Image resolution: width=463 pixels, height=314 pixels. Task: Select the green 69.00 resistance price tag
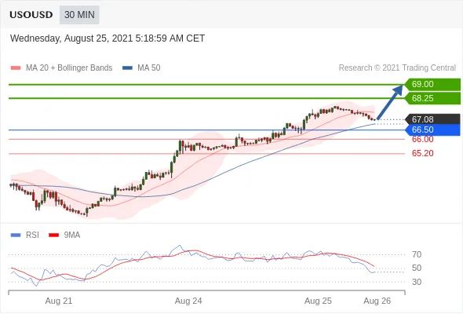tap(433, 84)
